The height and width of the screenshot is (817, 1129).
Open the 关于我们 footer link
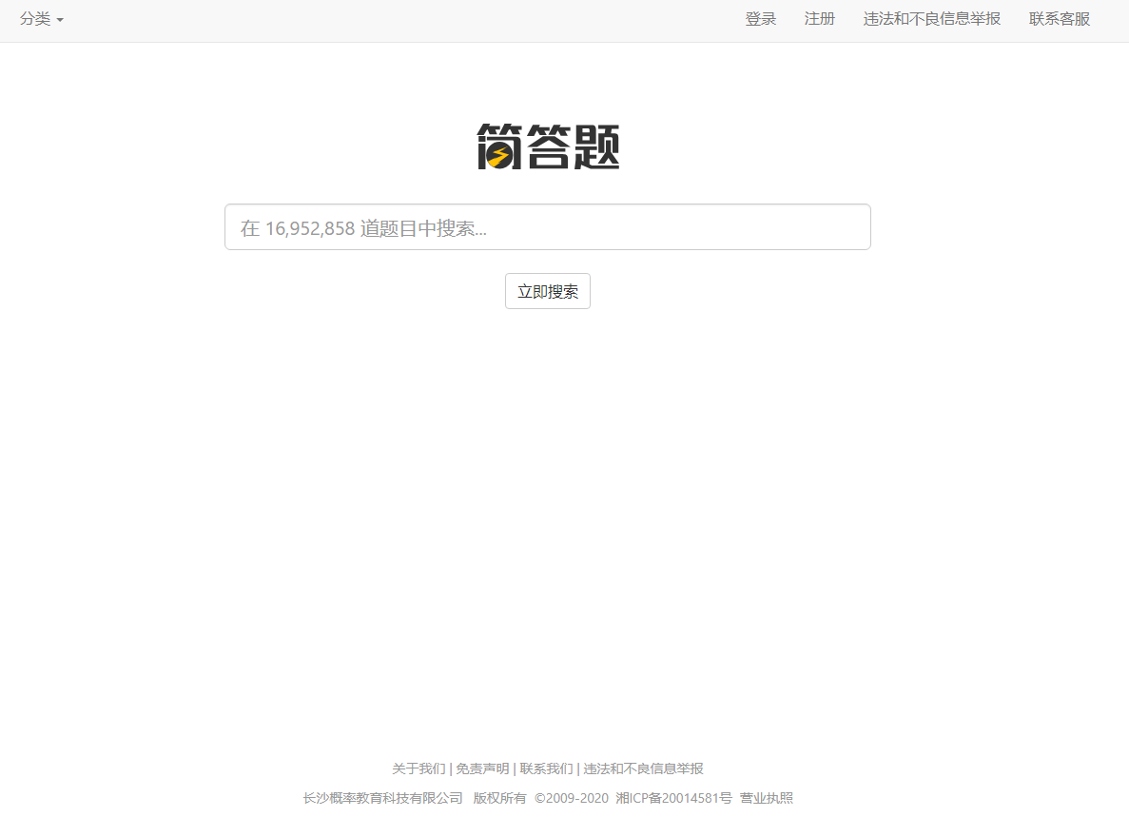pyautogui.click(x=419, y=768)
